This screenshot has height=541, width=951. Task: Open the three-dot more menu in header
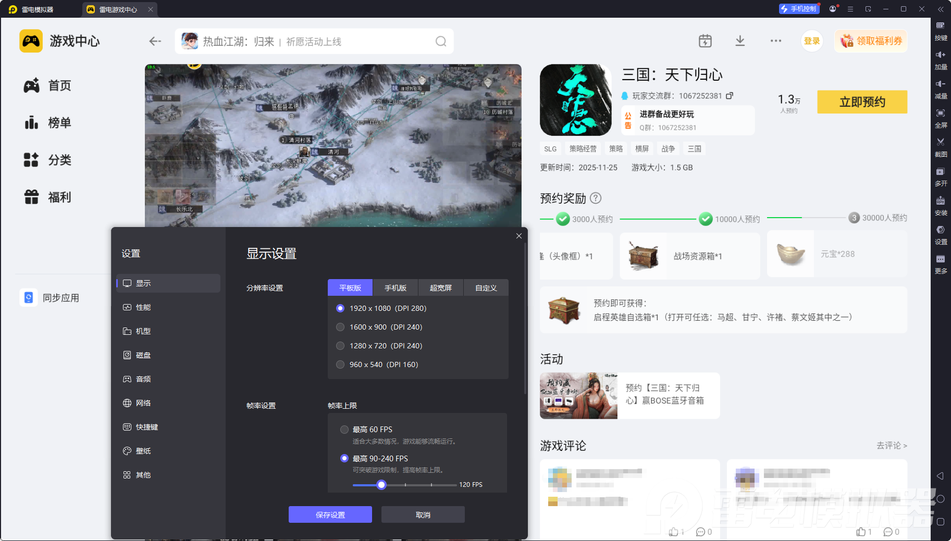pos(776,41)
